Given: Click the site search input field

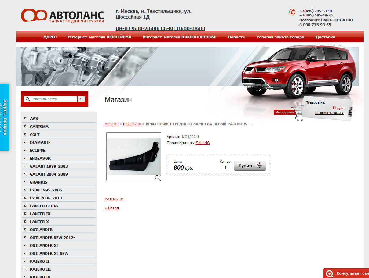Looking at the screenshot, I should coord(54,99).
